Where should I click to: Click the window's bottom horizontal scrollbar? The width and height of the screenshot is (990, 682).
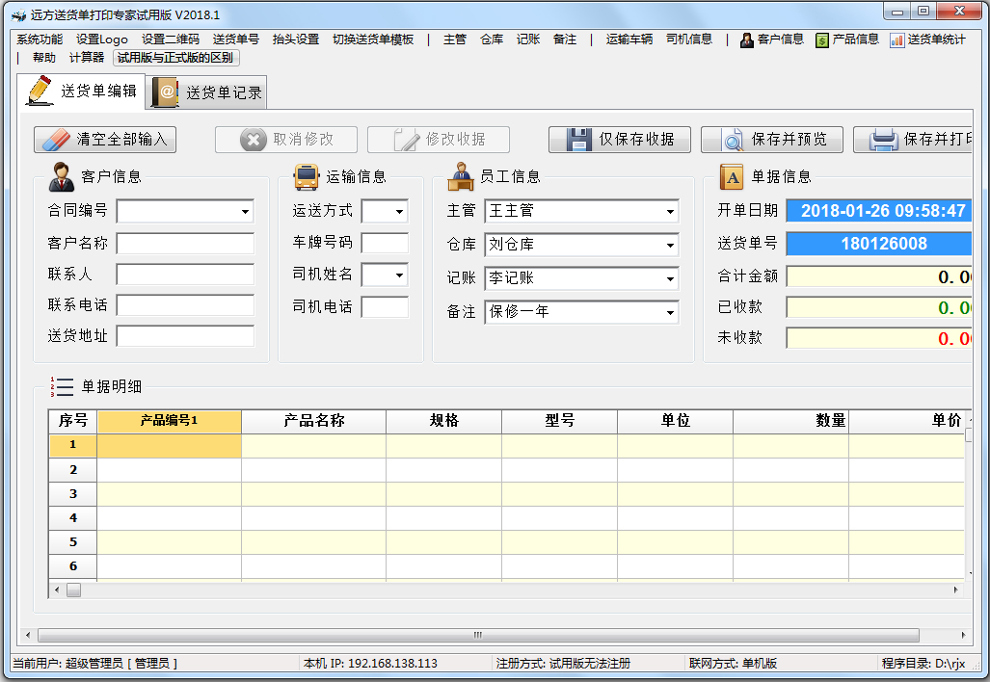[x=478, y=635]
